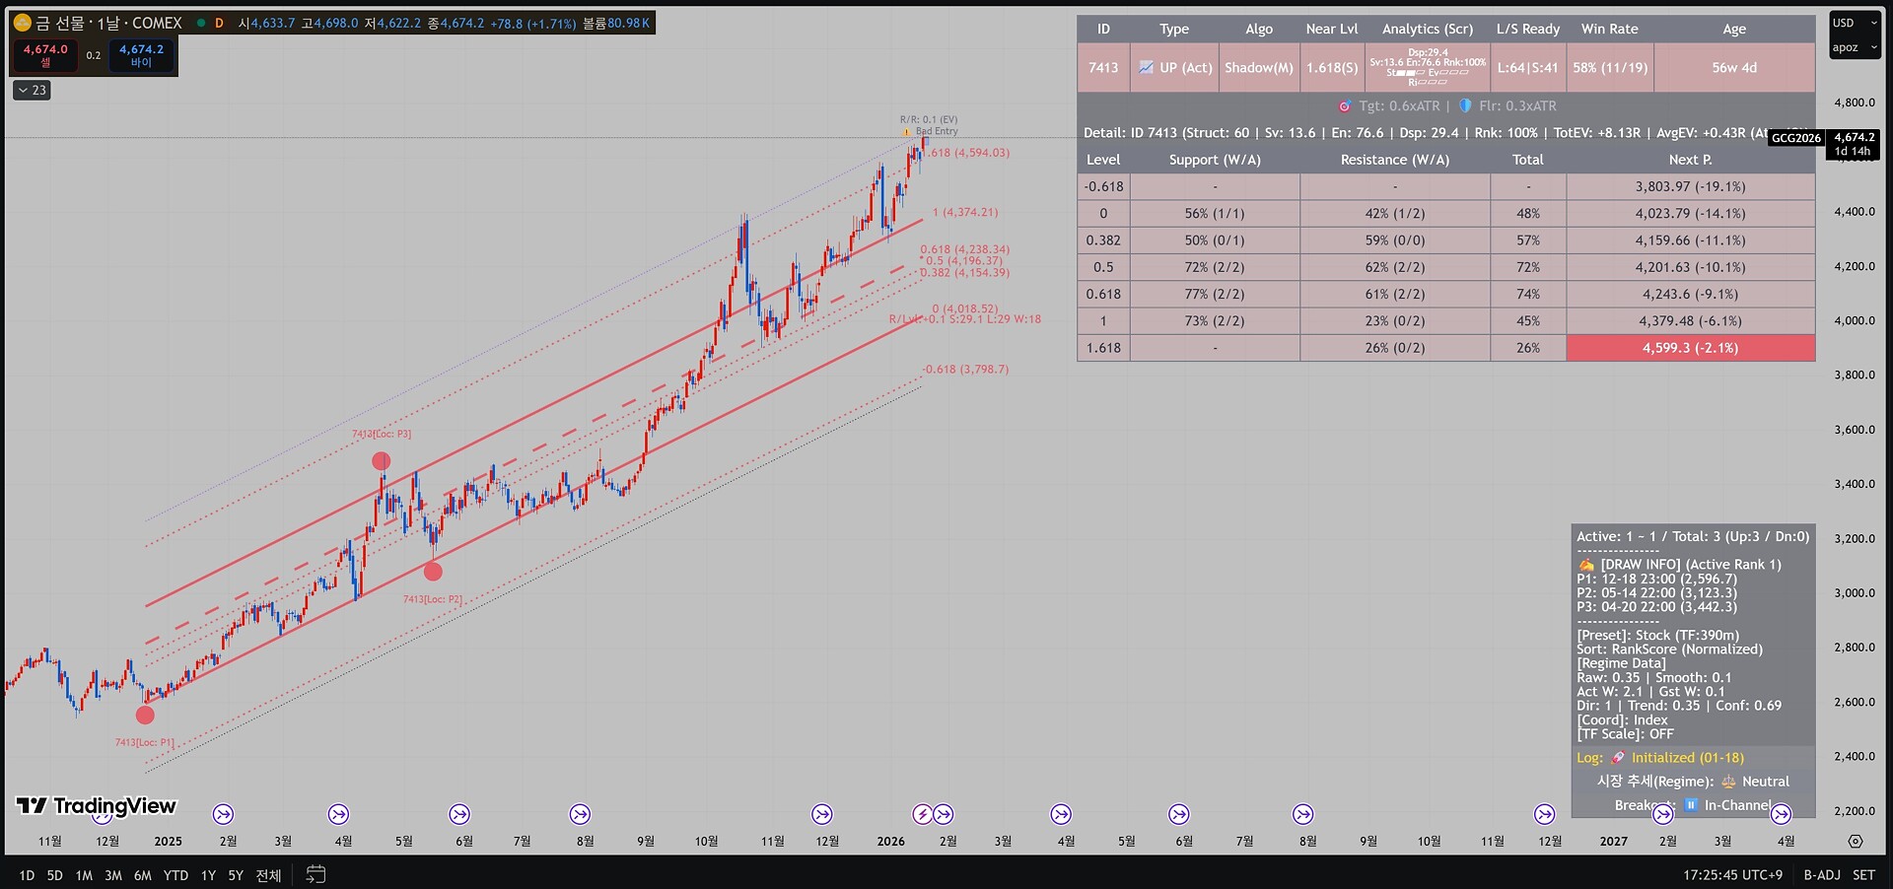
Task: Click the 42% (1/2) resistance cell
Action: (1395, 213)
